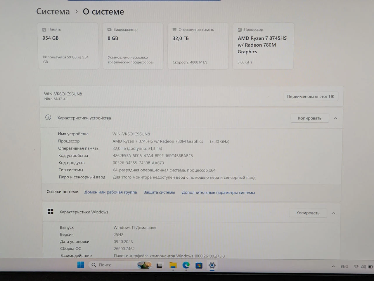374x281 pixels.
Task: Select device ID text 4262E5EA-5D15-47A4-8E9E-16EC4B6BABF8
Action: coord(153,156)
